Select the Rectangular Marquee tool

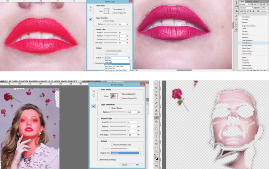tap(156, 84)
